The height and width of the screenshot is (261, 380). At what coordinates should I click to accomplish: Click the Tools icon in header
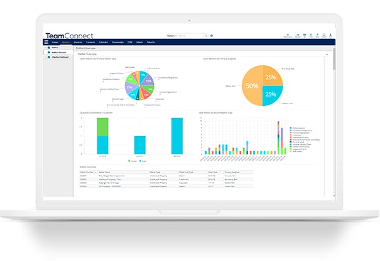311,35
